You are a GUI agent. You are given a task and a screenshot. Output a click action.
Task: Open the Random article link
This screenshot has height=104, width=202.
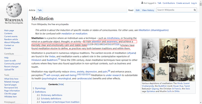(11, 40)
